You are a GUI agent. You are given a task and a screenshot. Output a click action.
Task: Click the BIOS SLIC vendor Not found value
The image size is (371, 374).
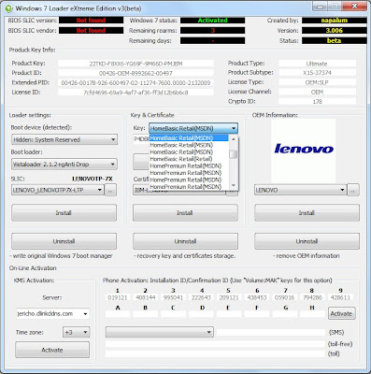click(x=91, y=31)
